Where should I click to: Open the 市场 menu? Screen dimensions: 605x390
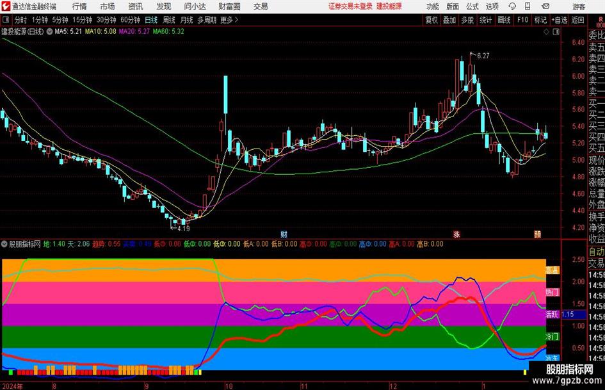click(108, 6)
